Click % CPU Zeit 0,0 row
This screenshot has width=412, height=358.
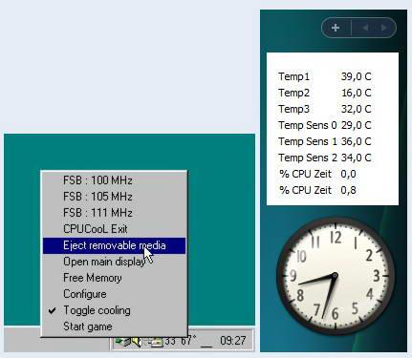(317, 174)
